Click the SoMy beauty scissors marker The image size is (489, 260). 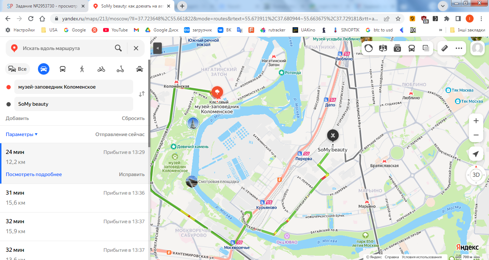pos(333,135)
